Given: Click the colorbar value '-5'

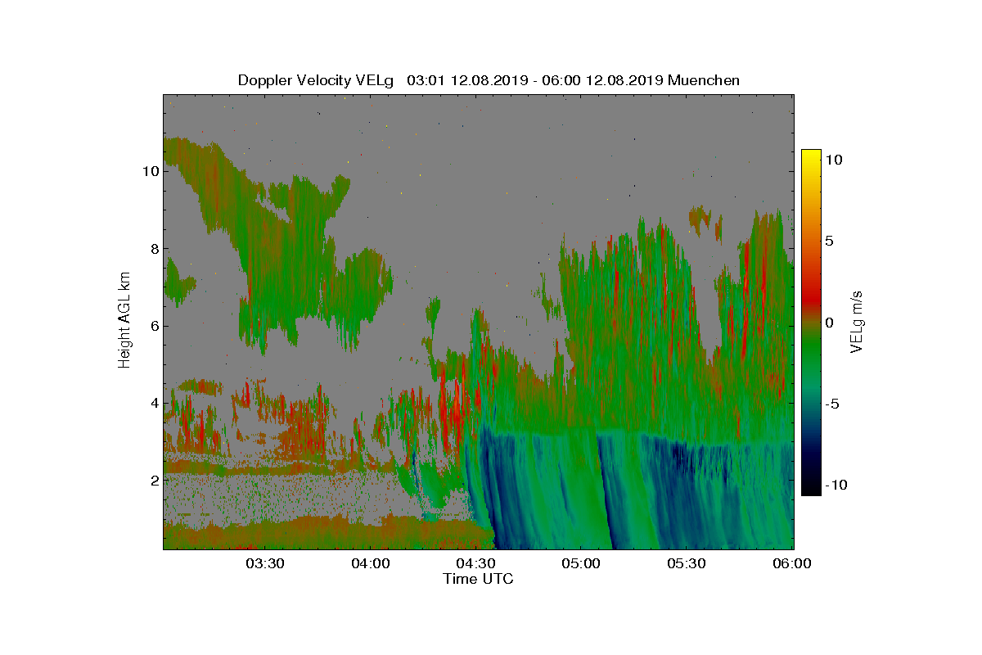Looking at the screenshot, I should (x=832, y=404).
